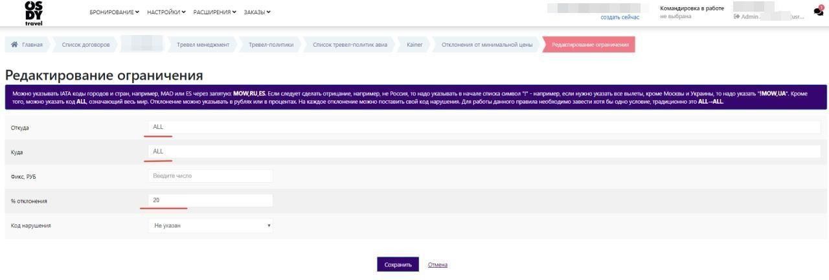This screenshot has width=829, height=280.
Task: Focus the Куда input field
Action: point(484,151)
